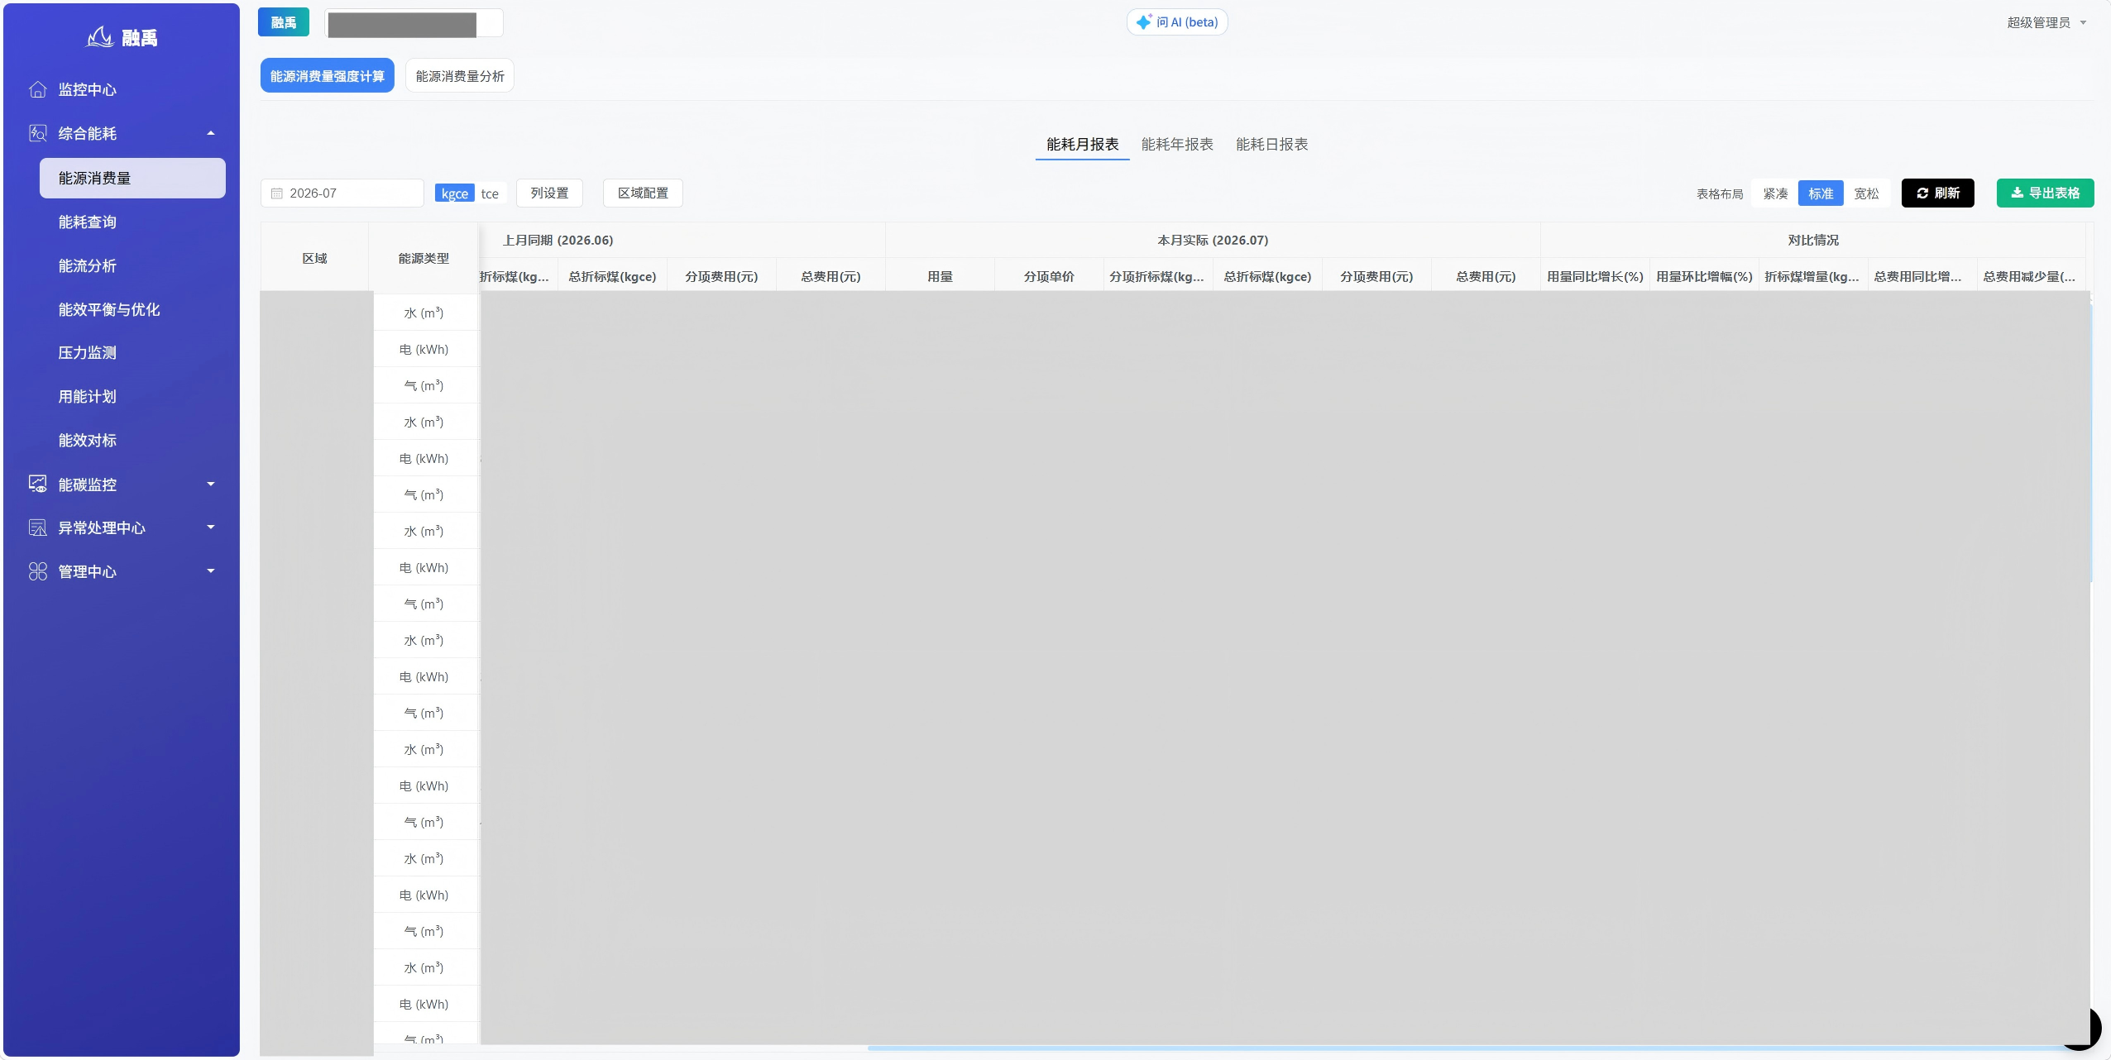This screenshot has width=2111, height=1060.
Task: Select 紧凑 table layout
Action: (x=1775, y=193)
